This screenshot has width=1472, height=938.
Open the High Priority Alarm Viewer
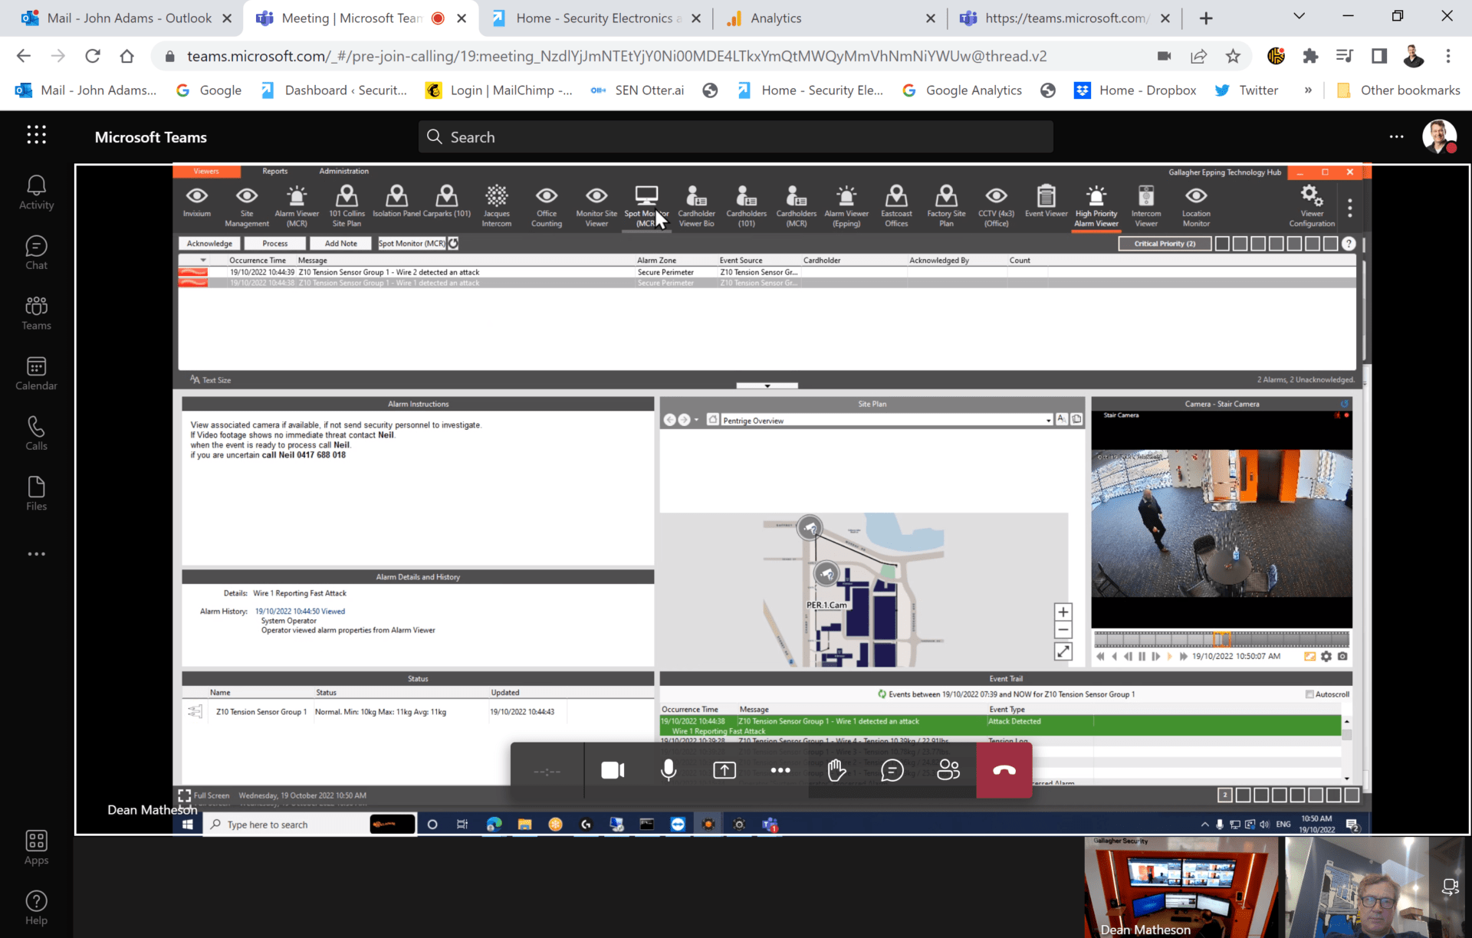[x=1096, y=203]
